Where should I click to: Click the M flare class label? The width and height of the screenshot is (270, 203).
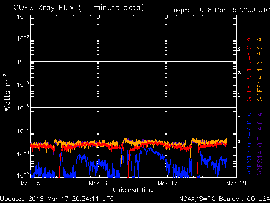239,72
